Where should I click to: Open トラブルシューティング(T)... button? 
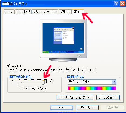point(75,97)
